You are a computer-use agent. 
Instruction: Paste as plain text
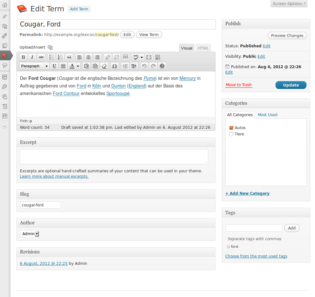pyautogui.click(x=87, y=66)
